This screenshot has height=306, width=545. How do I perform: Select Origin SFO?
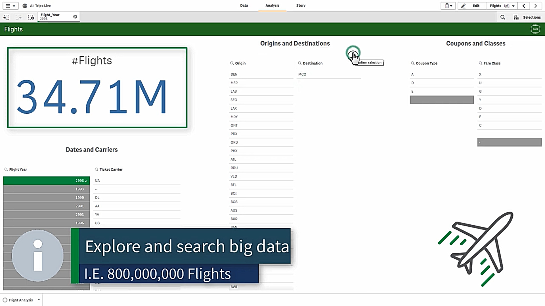[x=261, y=100]
